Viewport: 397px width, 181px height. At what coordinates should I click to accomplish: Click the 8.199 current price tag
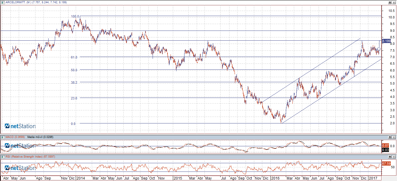pyautogui.click(x=386, y=41)
